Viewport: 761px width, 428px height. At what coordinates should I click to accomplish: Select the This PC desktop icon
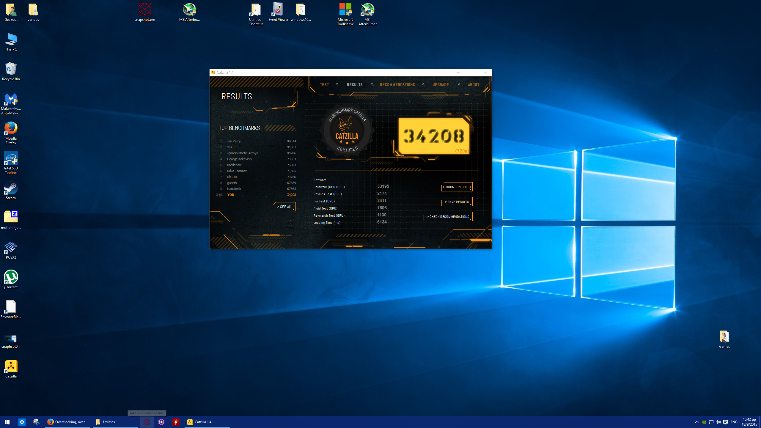coord(11,42)
